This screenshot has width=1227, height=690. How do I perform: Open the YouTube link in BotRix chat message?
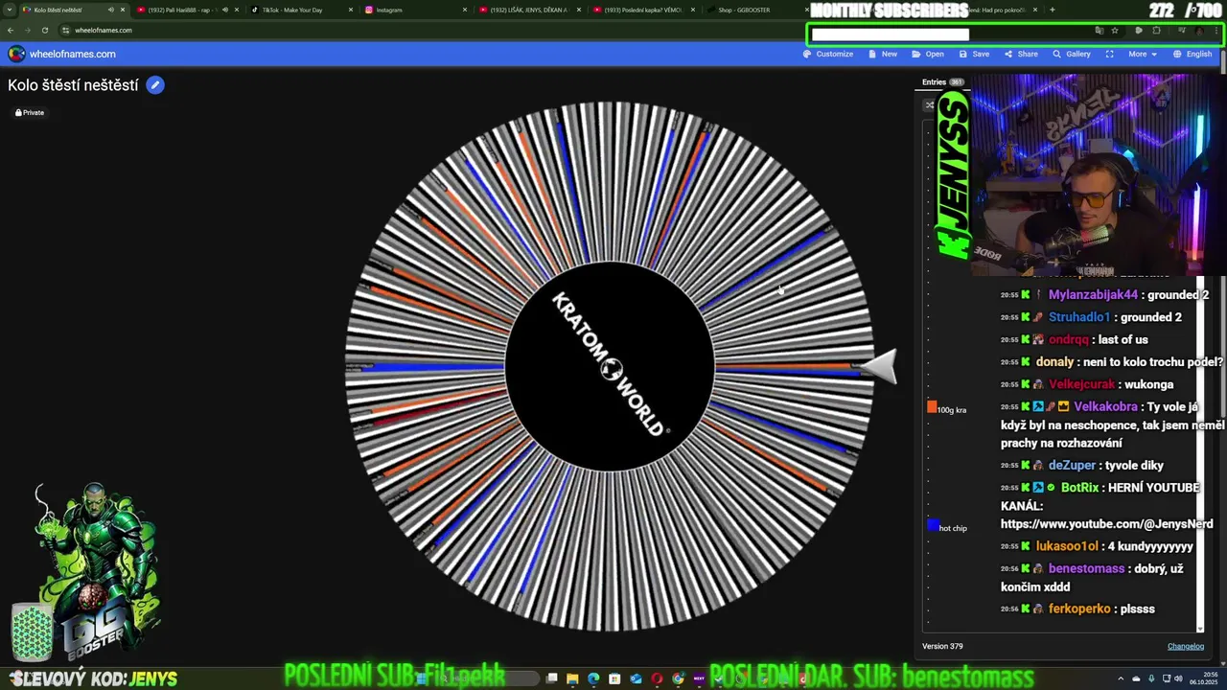click(x=1107, y=524)
